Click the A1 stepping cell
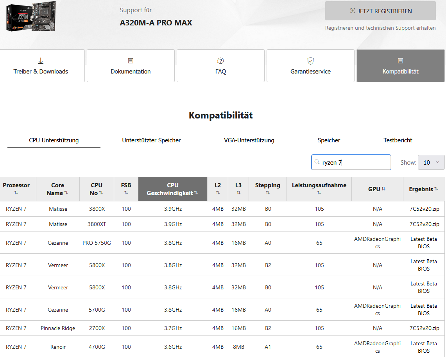The image size is (446, 357). tap(268, 347)
